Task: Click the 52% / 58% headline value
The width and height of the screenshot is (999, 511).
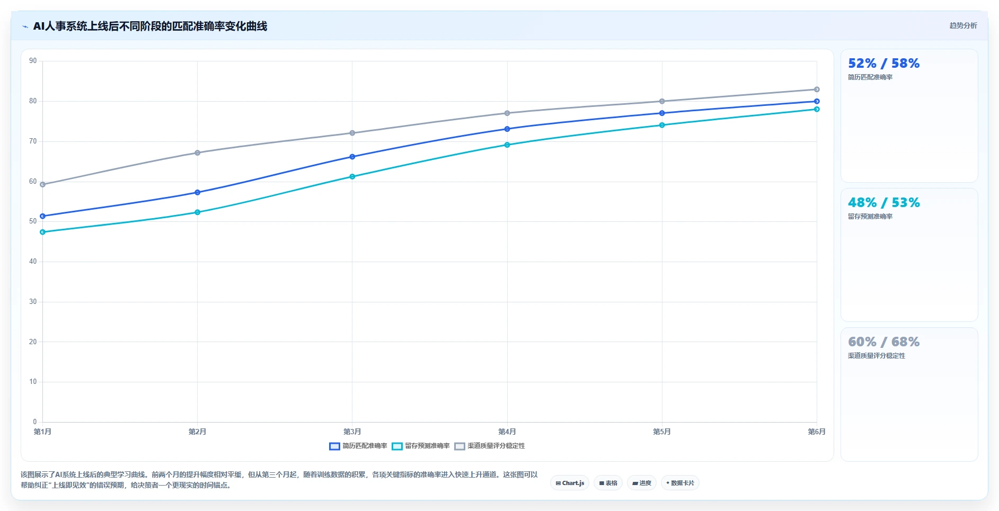Action: 883,64
